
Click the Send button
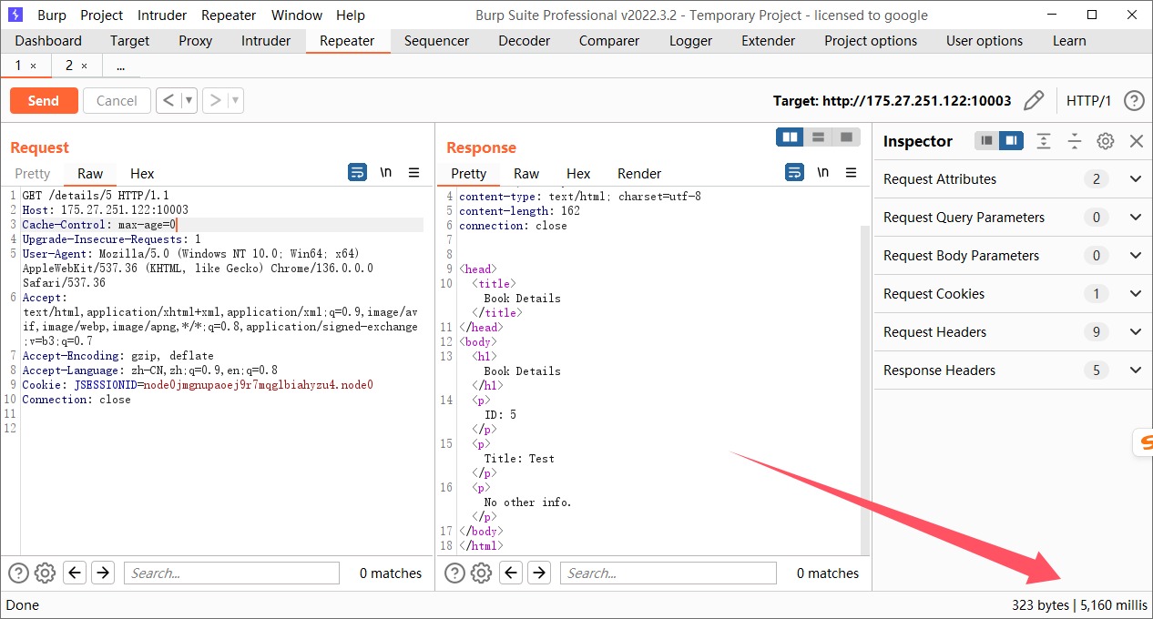coord(43,100)
